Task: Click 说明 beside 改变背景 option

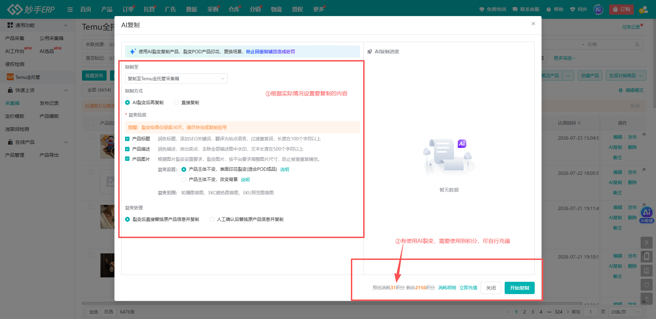Action: (x=245, y=180)
